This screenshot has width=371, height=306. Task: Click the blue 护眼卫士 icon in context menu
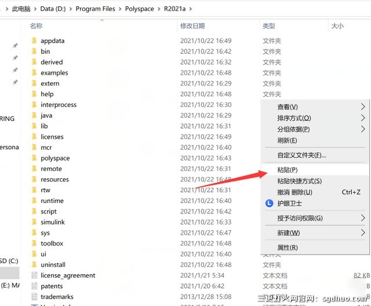tap(269, 203)
